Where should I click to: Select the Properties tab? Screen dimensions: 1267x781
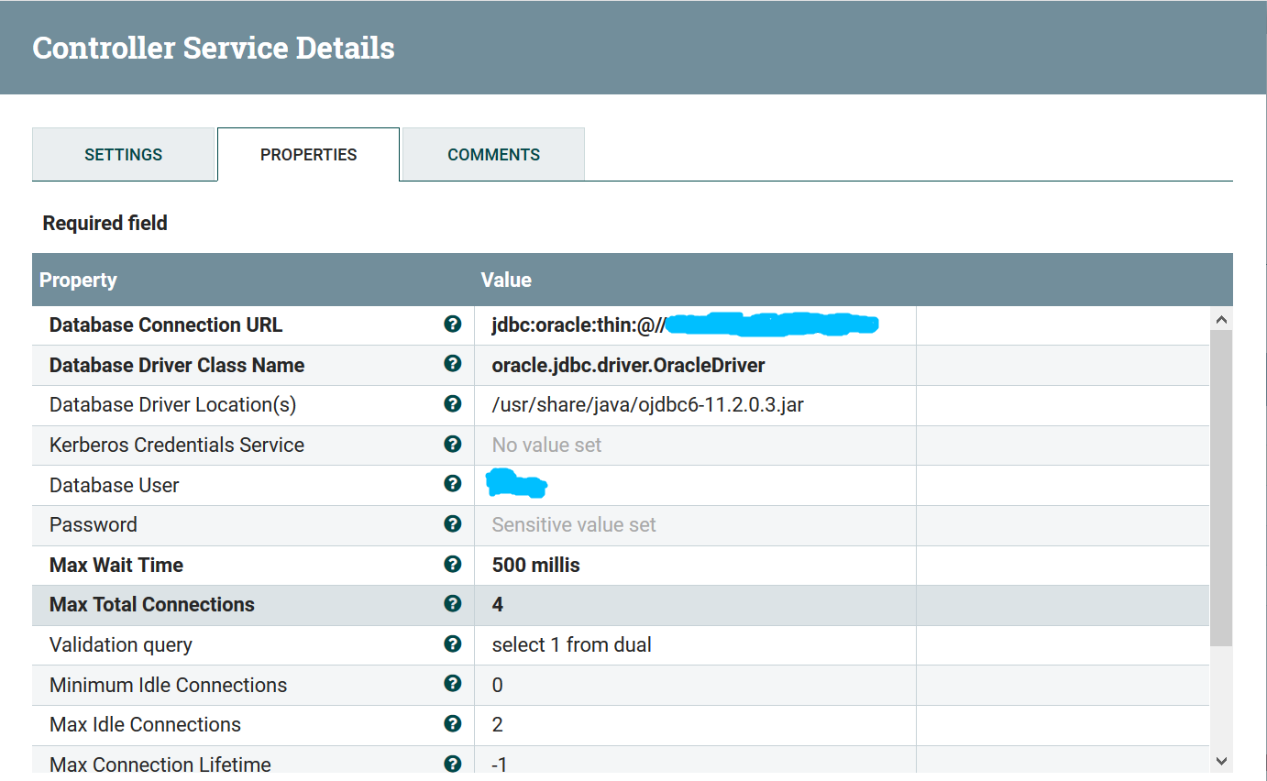pos(308,155)
